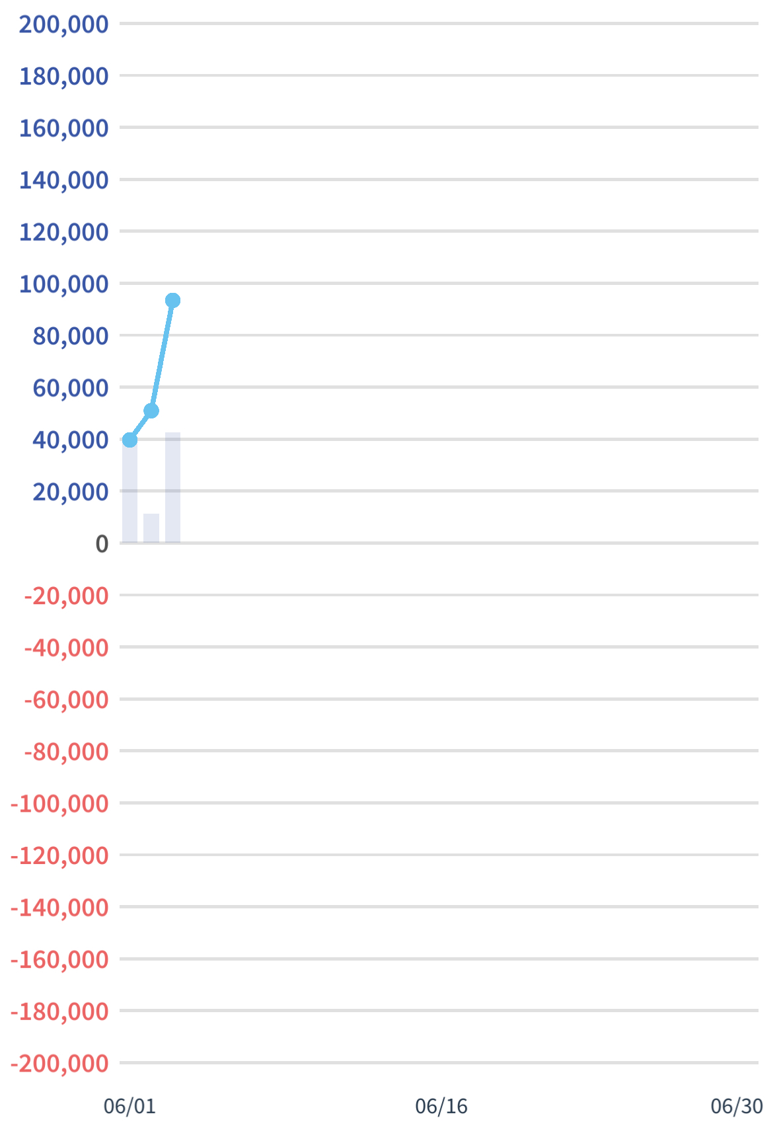Click the -60,000 axis label
Screen dimensions: 779x1147
tap(66, 699)
